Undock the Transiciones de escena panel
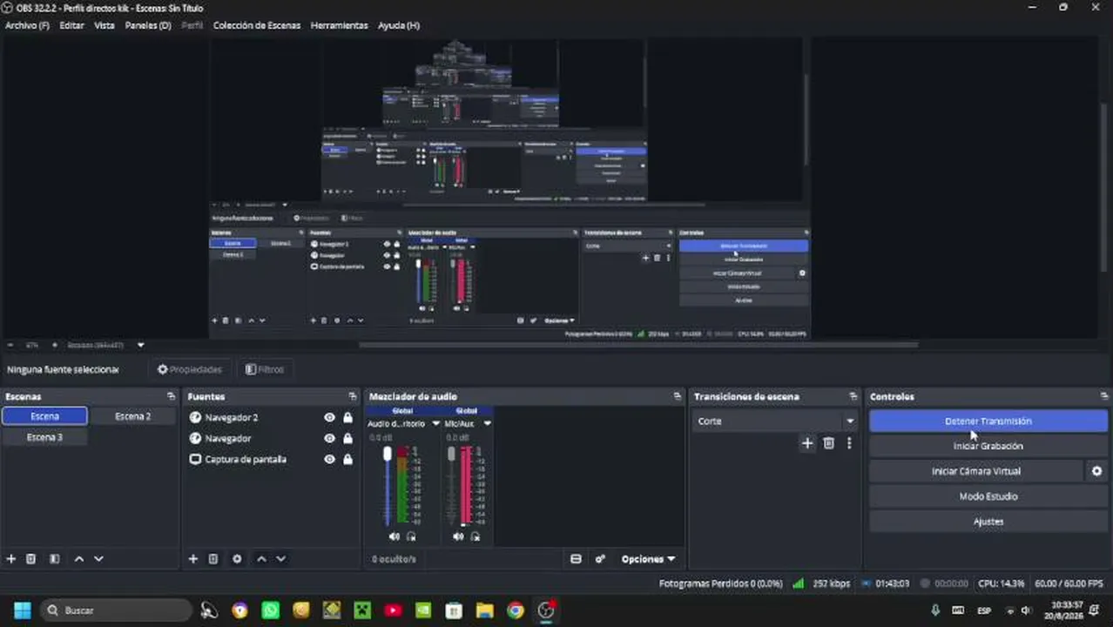This screenshot has width=1113, height=627. (x=853, y=396)
